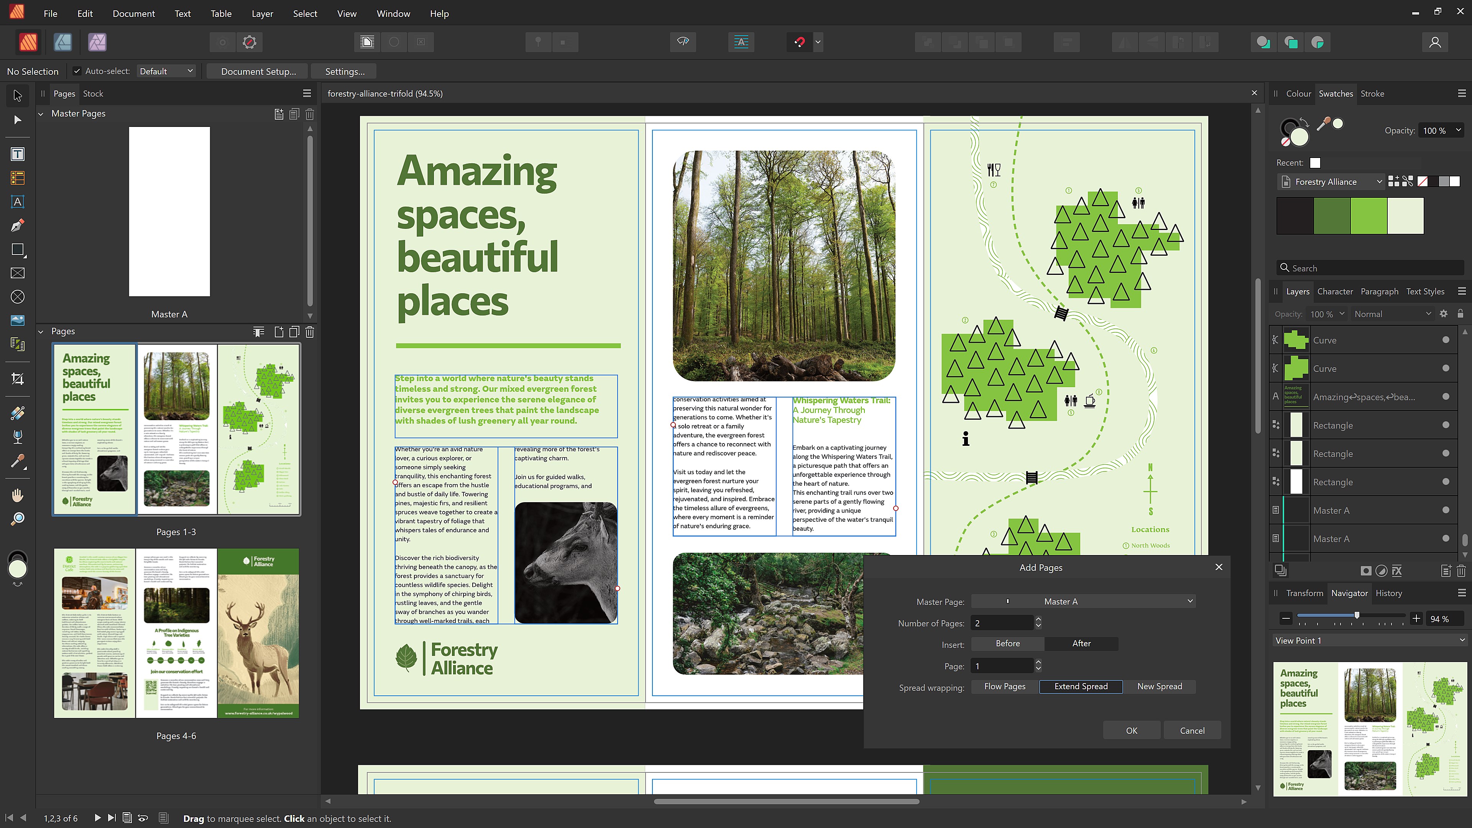The height and width of the screenshot is (828, 1472).
Task: Choose the New Spread wrapping option
Action: tap(1160, 686)
